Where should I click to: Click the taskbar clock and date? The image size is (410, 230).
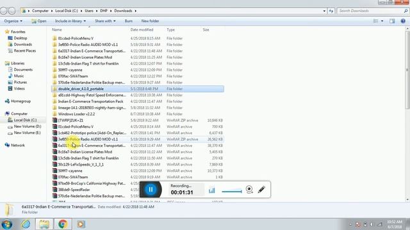[x=395, y=224]
